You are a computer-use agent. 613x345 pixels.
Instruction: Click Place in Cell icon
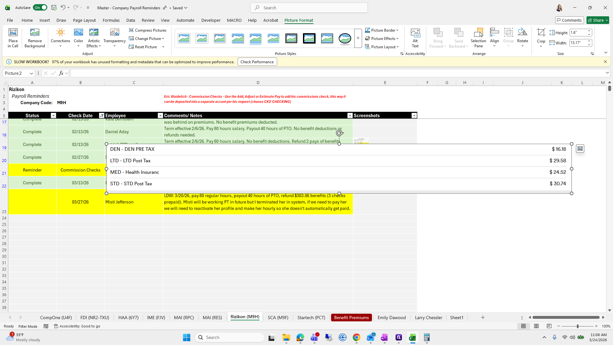tap(13, 33)
